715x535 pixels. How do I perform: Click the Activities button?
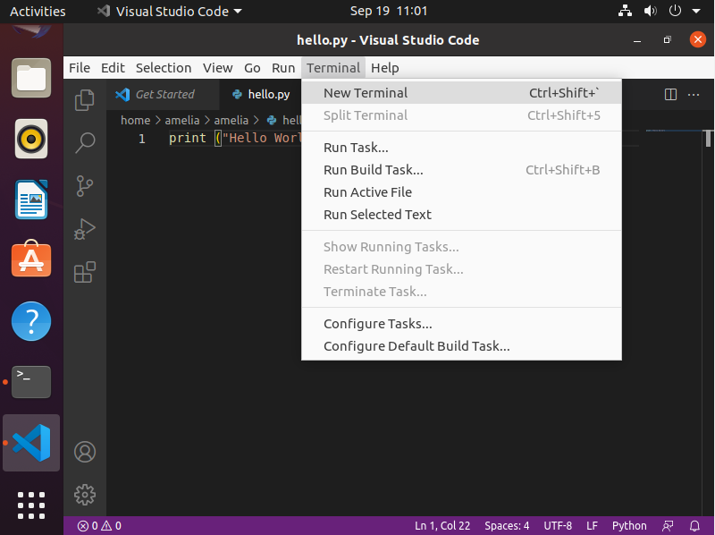coord(38,12)
